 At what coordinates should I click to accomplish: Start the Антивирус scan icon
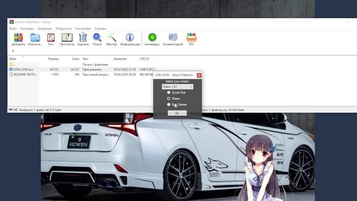(x=152, y=37)
